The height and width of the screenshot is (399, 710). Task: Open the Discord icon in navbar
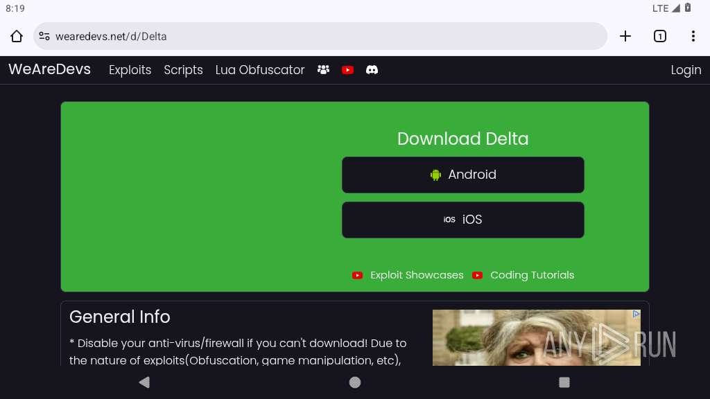click(x=372, y=70)
